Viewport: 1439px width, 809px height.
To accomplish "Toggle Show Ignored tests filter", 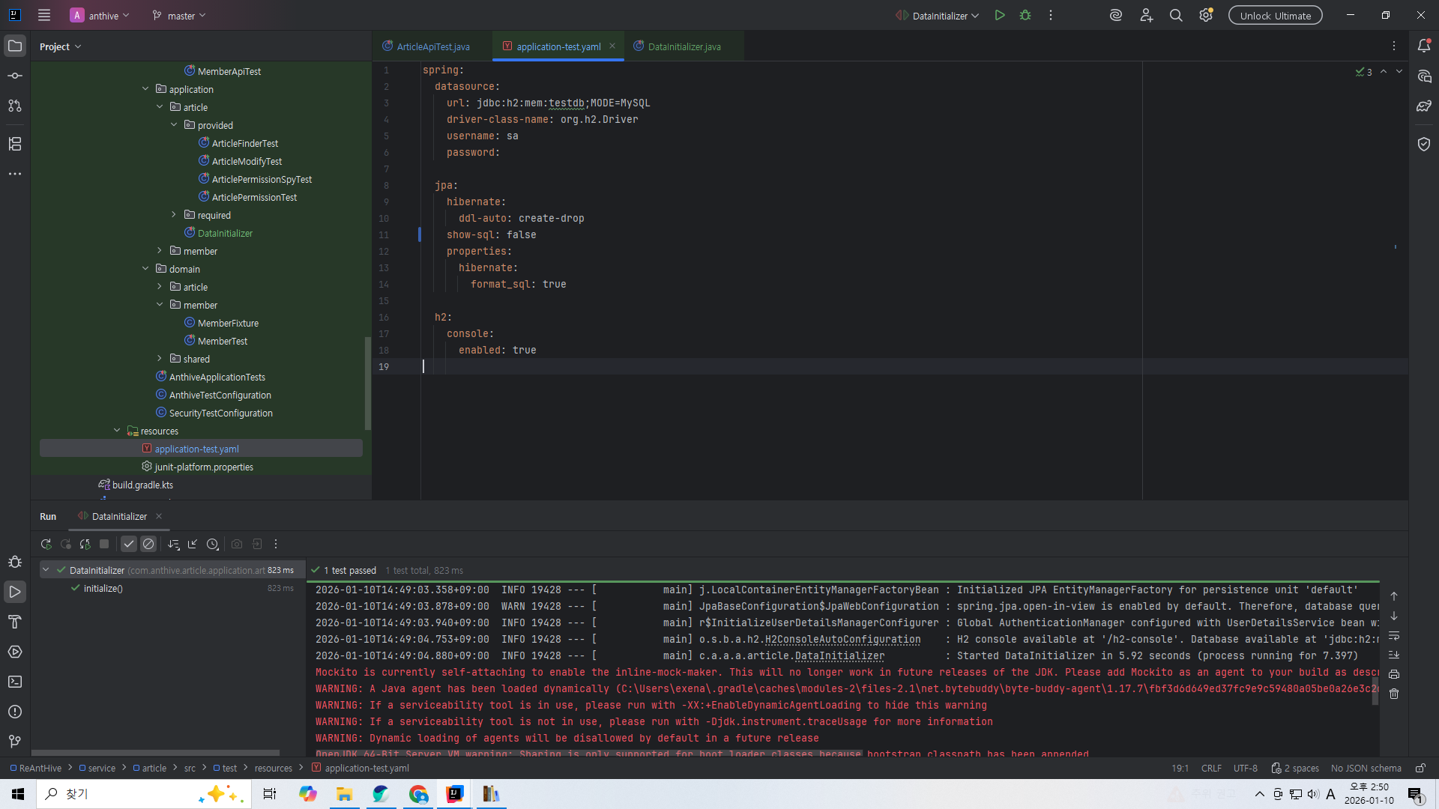I will pos(148,545).
